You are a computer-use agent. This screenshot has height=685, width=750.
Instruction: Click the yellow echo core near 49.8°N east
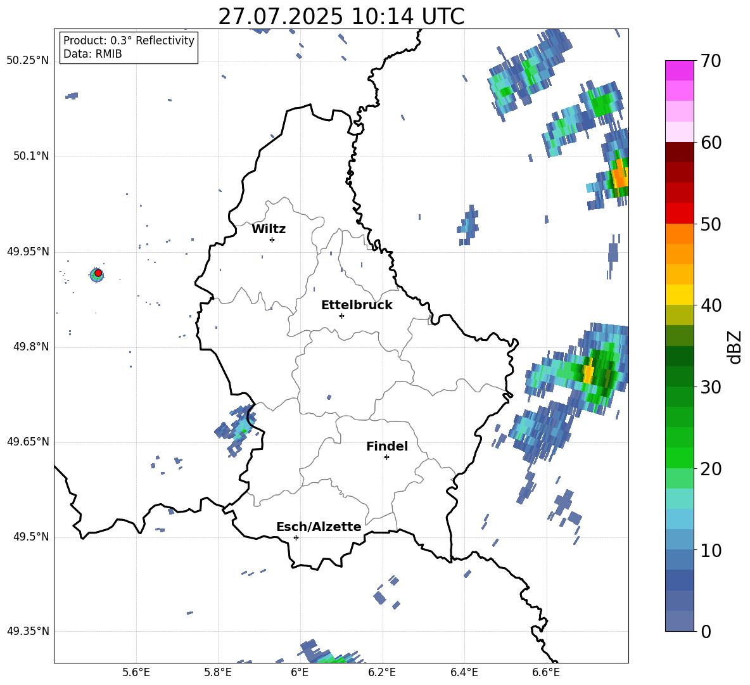[588, 371]
